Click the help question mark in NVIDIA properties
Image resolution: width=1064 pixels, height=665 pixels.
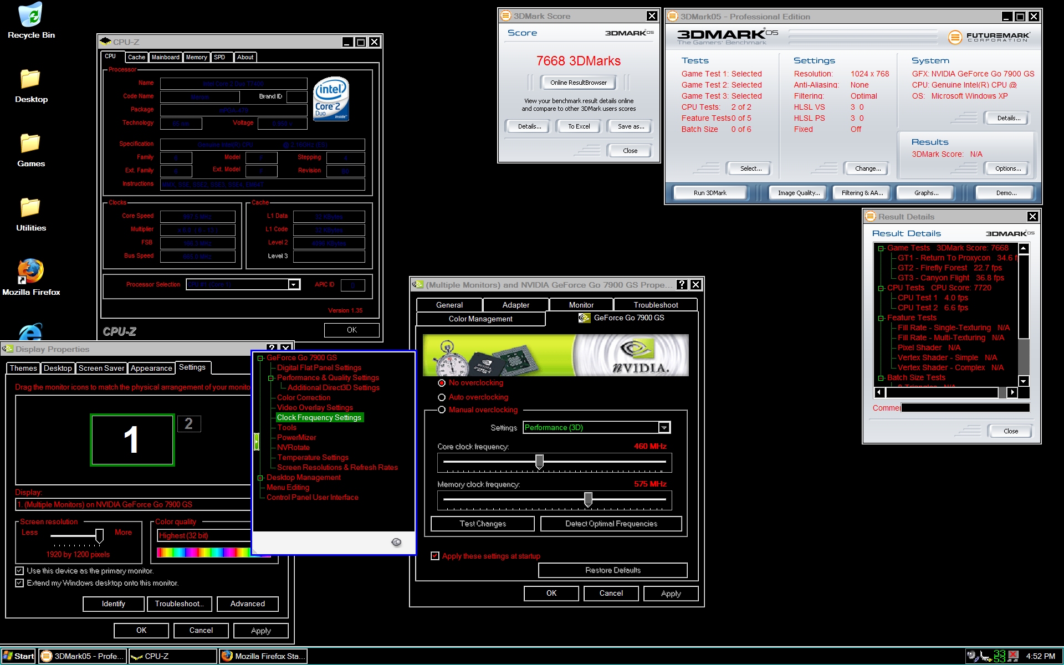(x=682, y=285)
